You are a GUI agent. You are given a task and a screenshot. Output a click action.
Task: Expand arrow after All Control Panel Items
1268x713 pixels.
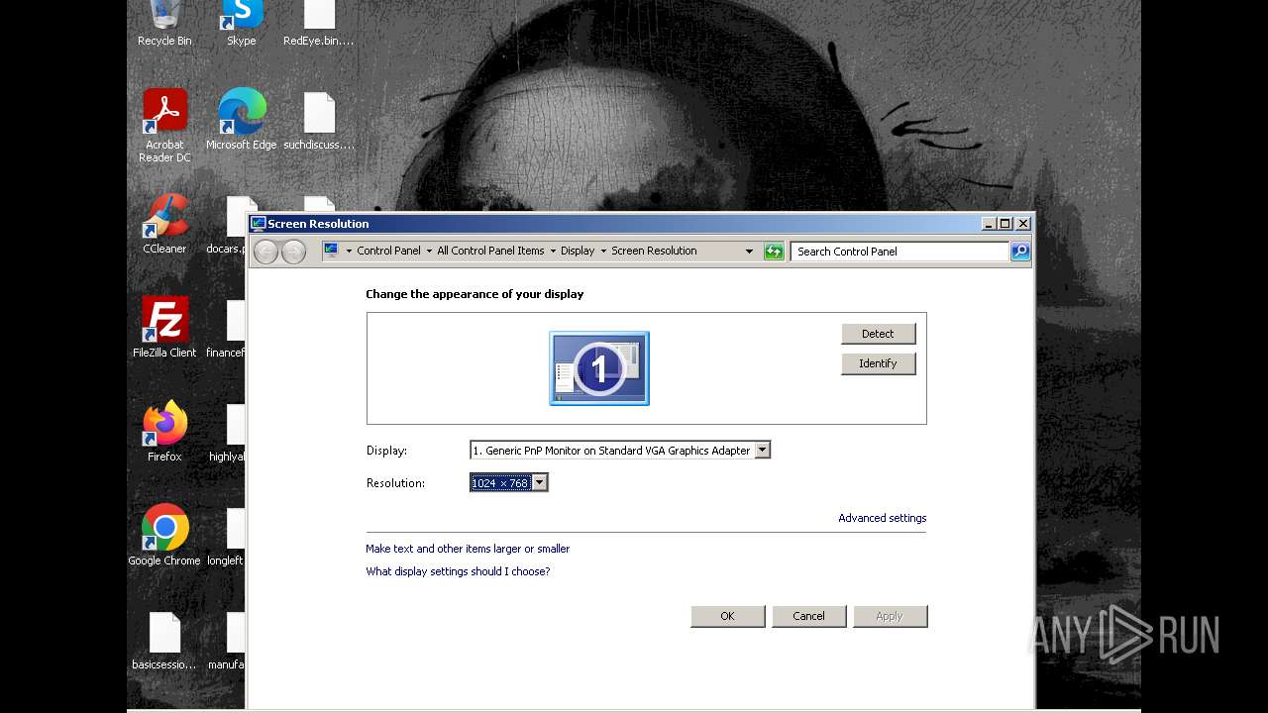(553, 252)
